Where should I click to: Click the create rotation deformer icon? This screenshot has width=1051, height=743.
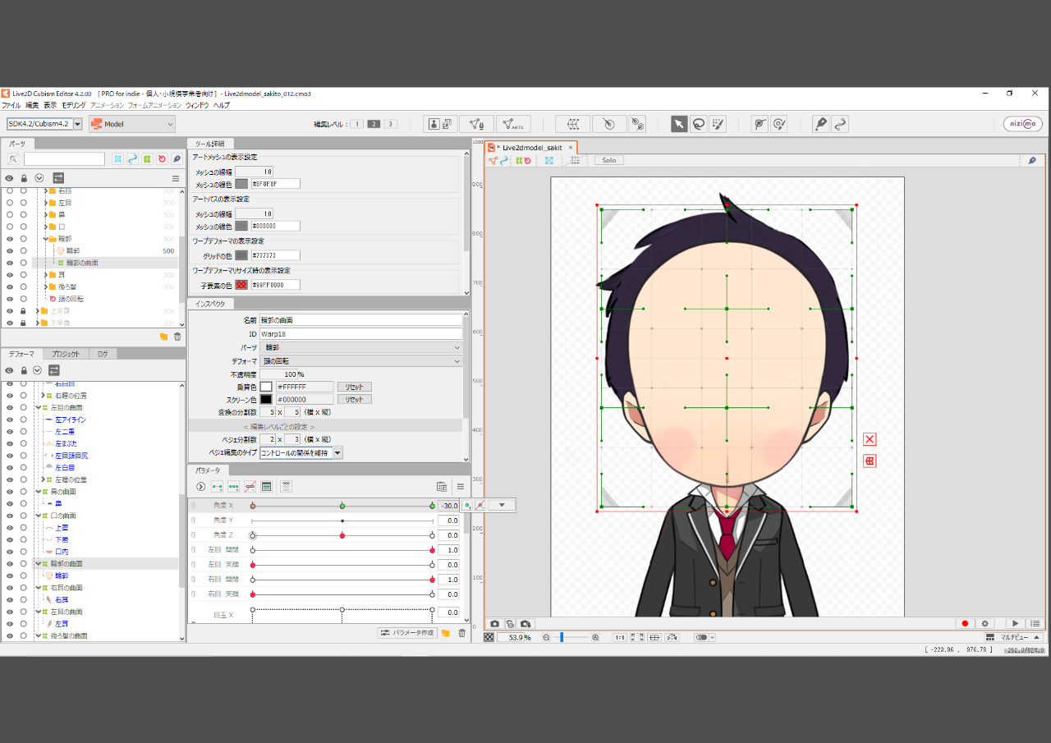(608, 124)
